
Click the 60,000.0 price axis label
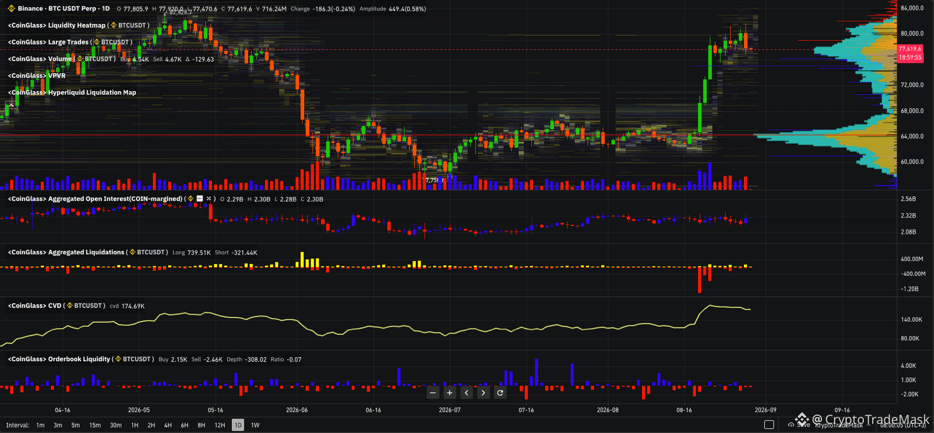(912, 162)
